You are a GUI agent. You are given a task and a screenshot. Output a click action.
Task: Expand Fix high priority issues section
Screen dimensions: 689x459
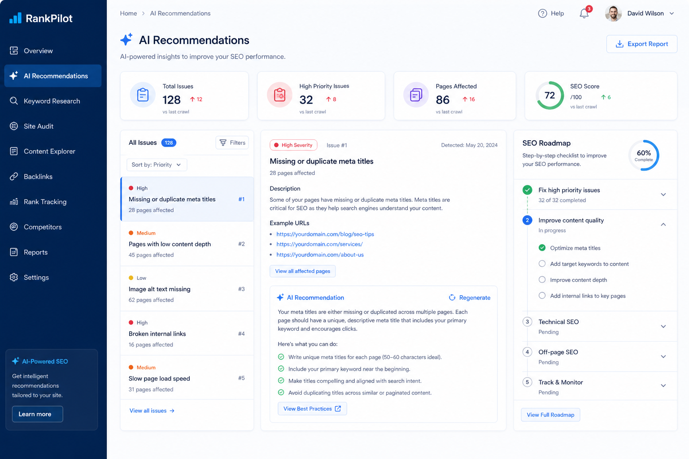[663, 195]
